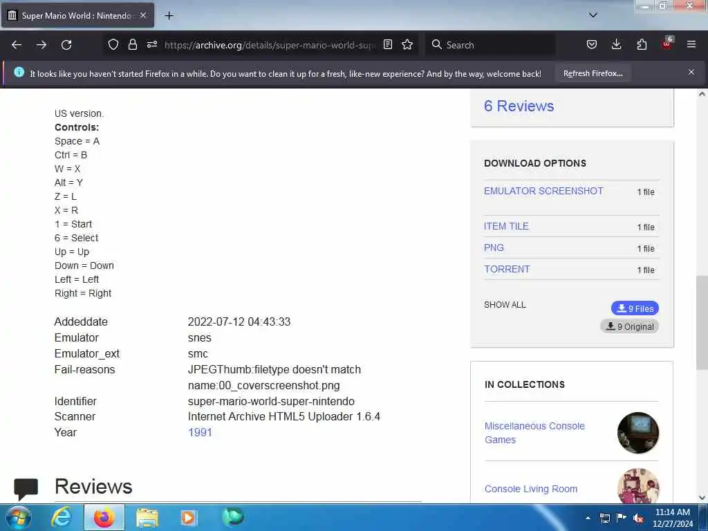The image size is (708, 531).
Task: Focus the Firefox Search box
Action: pos(490,45)
